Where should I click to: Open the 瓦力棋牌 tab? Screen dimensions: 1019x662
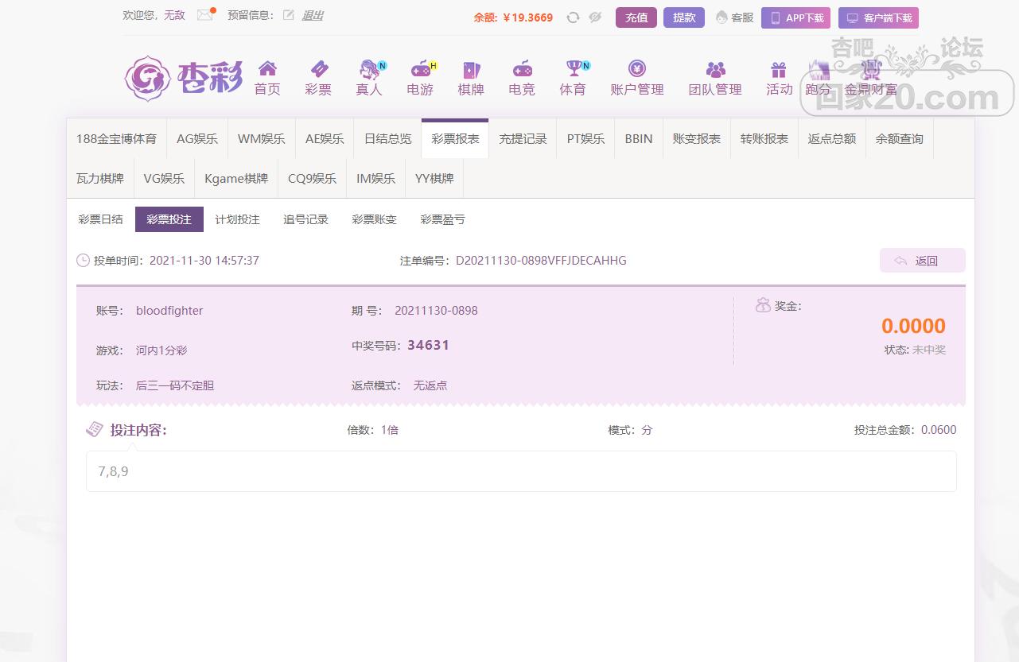click(100, 178)
